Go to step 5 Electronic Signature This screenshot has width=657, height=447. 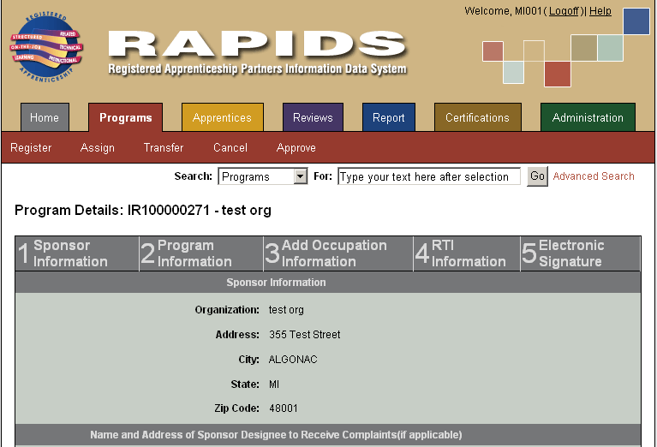pyautogui.click(x=580, y=253)
